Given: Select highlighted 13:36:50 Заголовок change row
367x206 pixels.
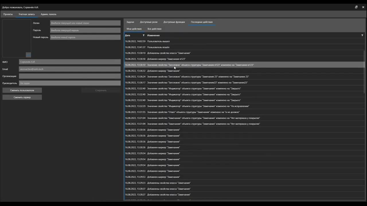Looking at the screenshot, I should pyautogui.click(x=245, y=65).
